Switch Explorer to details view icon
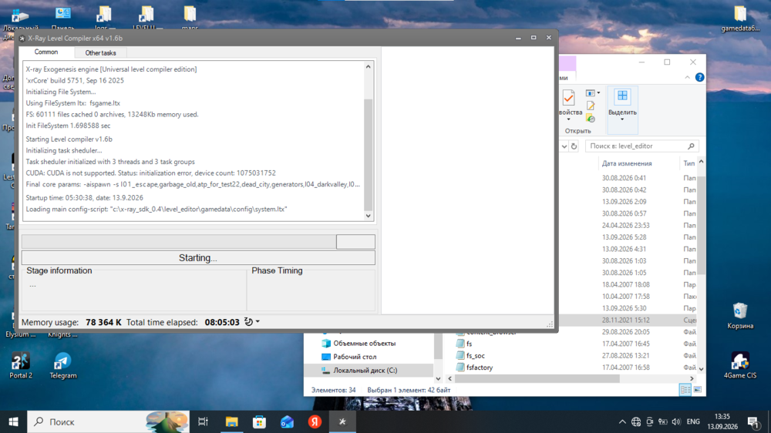771x433 pixels. click(685, 390)
